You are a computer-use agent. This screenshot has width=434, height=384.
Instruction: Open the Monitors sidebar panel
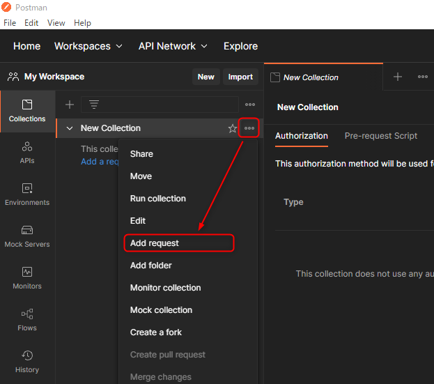[27, 279]
